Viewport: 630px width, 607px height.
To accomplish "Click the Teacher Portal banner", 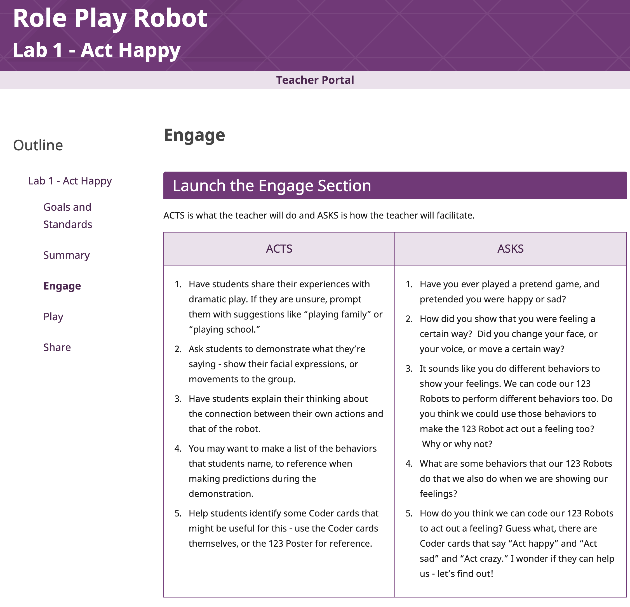I will (x=315, y=80).
